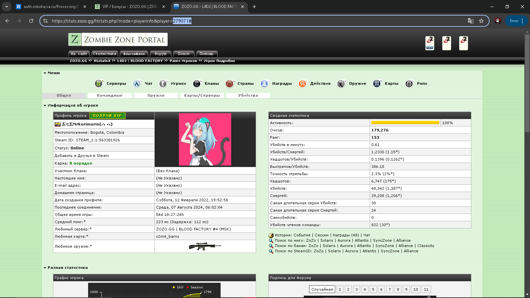
Task: Open the Чат section icon
Action: 137,84
